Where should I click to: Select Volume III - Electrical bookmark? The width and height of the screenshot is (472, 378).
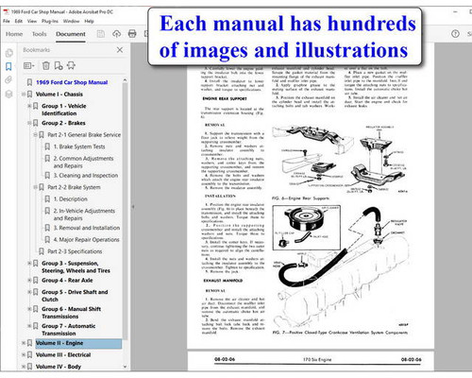[63, 355]
